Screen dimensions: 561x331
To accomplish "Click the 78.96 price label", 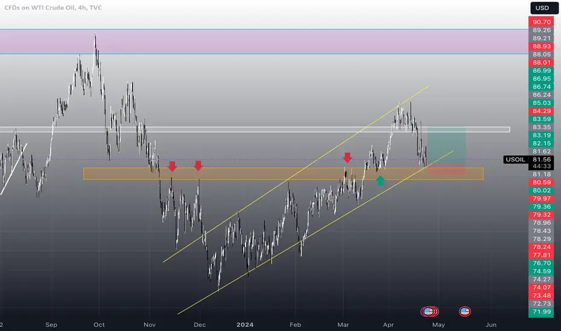I will 542,223.
